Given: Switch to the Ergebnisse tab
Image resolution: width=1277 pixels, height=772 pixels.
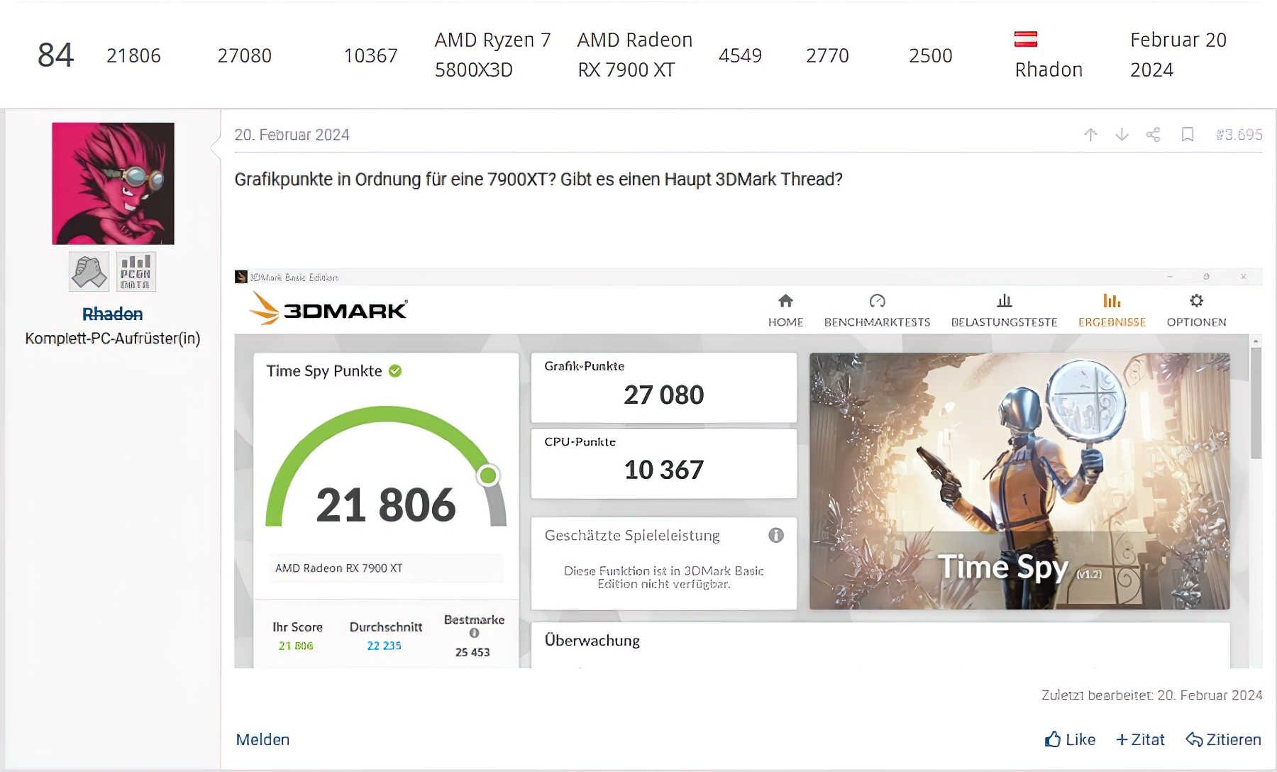Looking at the screenshot, I should [1112, 311].
